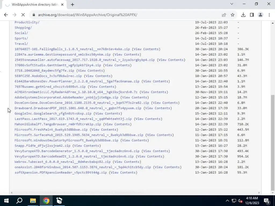
Task: Download the Snapp.FidMe zip
Action: 42,146
